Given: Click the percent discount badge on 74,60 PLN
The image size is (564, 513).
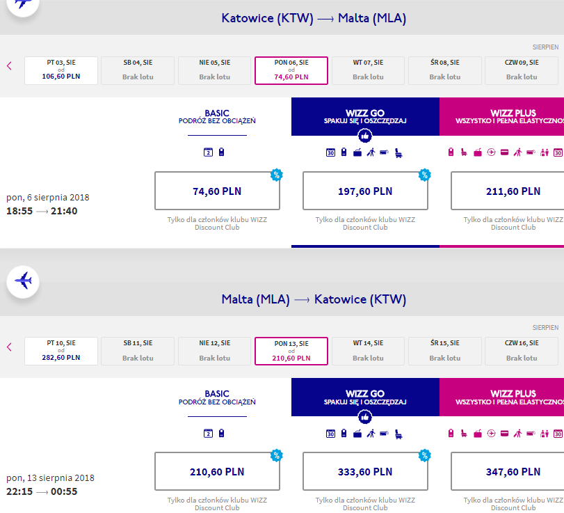Looking at the screenshot, I should click(x=277, y=175).
